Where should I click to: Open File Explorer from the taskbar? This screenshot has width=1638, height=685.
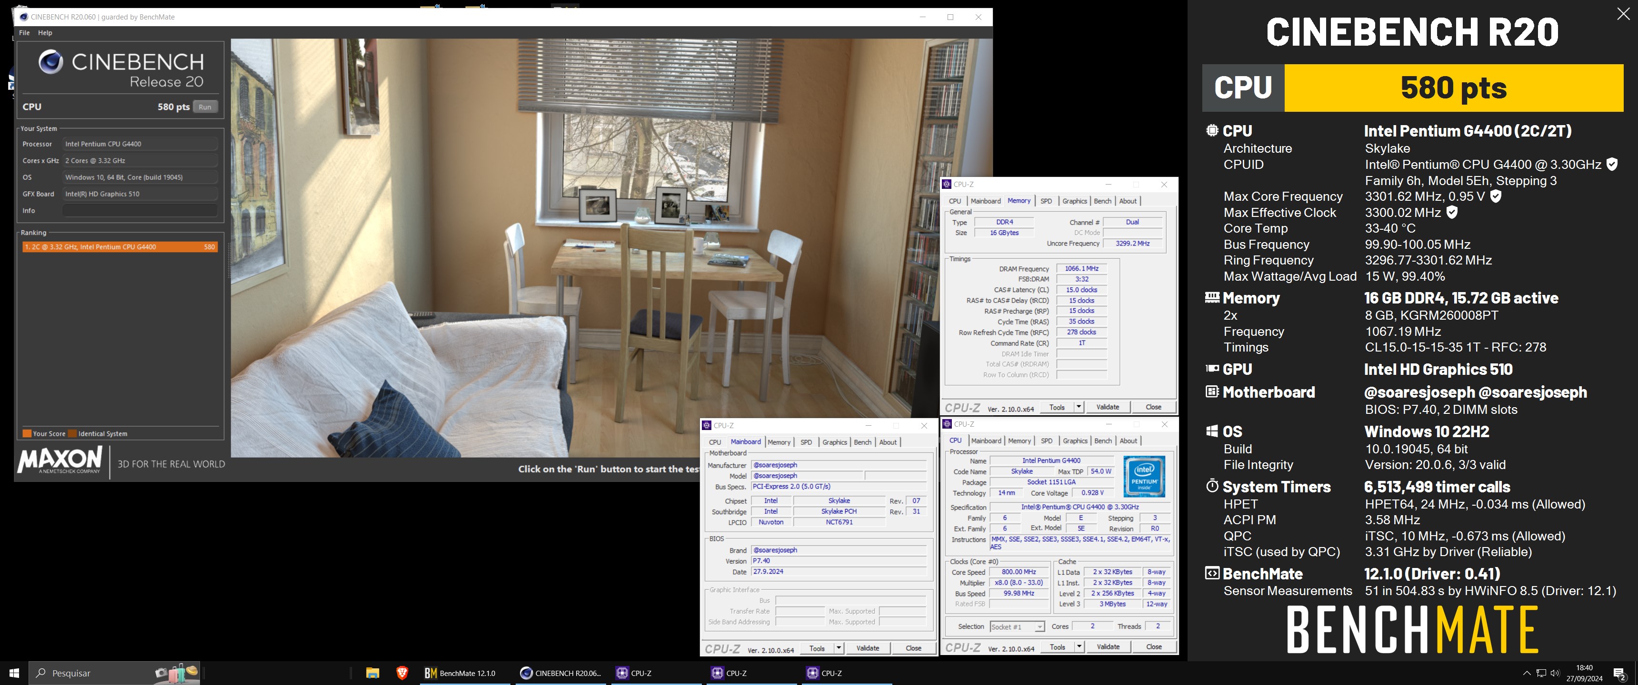click(373, 673)
